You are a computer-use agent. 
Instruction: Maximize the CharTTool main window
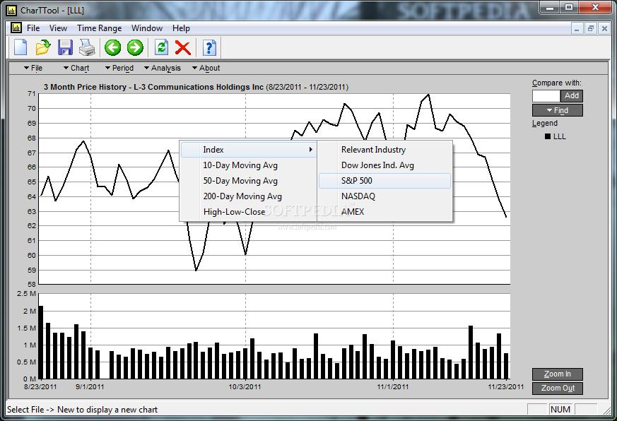point(569,8)
